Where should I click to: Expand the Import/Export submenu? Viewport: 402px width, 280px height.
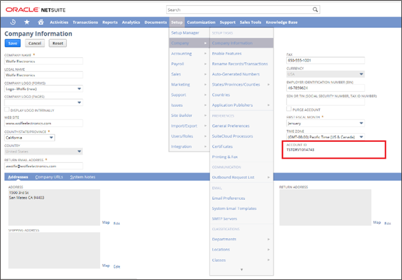(x=189, y=126)
